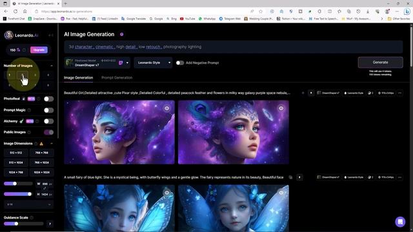The height and width of the screenshot is (232, 413).
Task: Collapse the Number of Images section
Action: [x=52, y=66]
